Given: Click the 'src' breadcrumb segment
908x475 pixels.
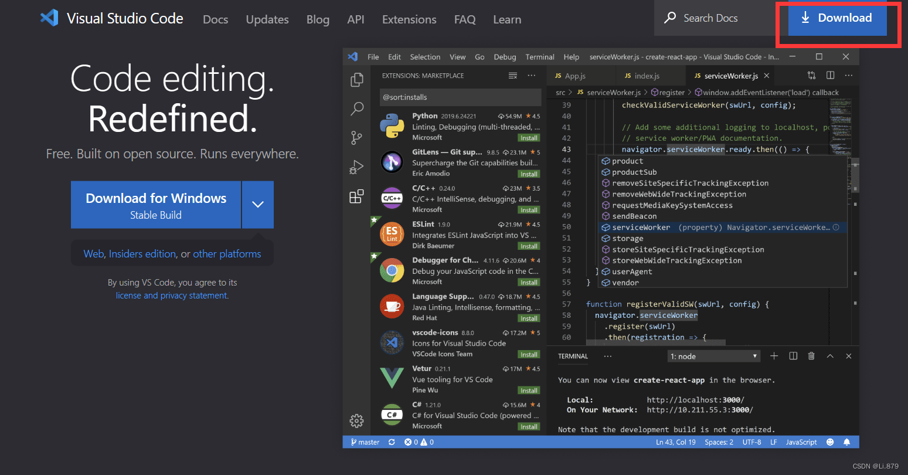Looking at the screenshot, I should click(x=560, y=93).
